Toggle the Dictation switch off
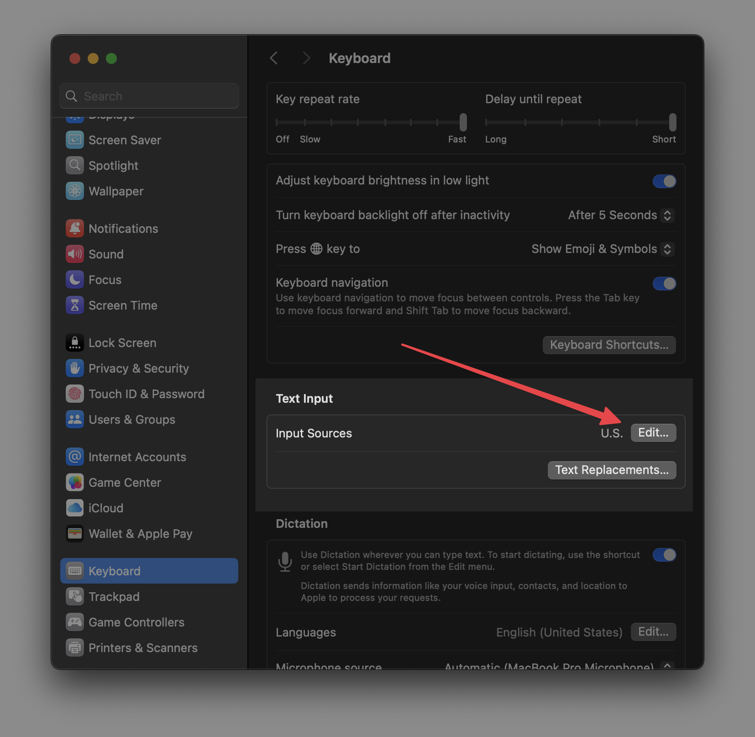The height and width of the screenshot is (737, 755). [x=664, y=555]
